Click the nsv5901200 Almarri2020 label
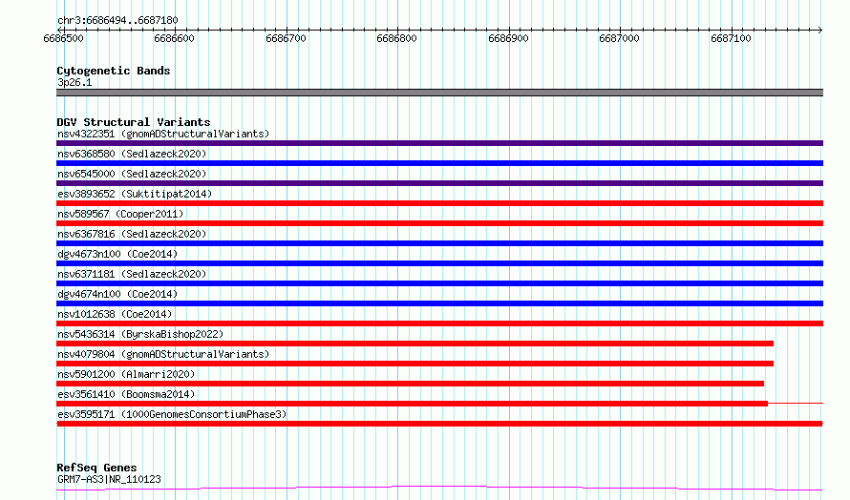The height and width of the screenshot is (500, 850). [x=126, y=374]
